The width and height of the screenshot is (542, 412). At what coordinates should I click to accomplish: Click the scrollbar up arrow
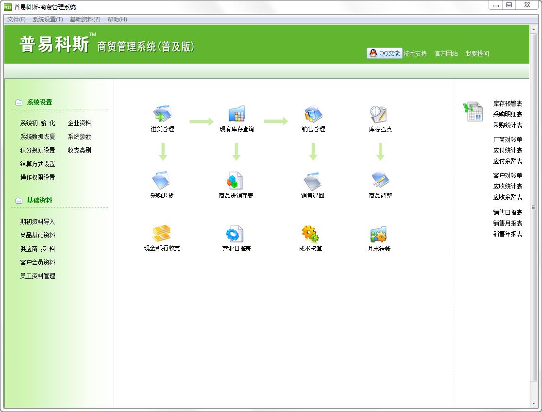click(534, 29)
